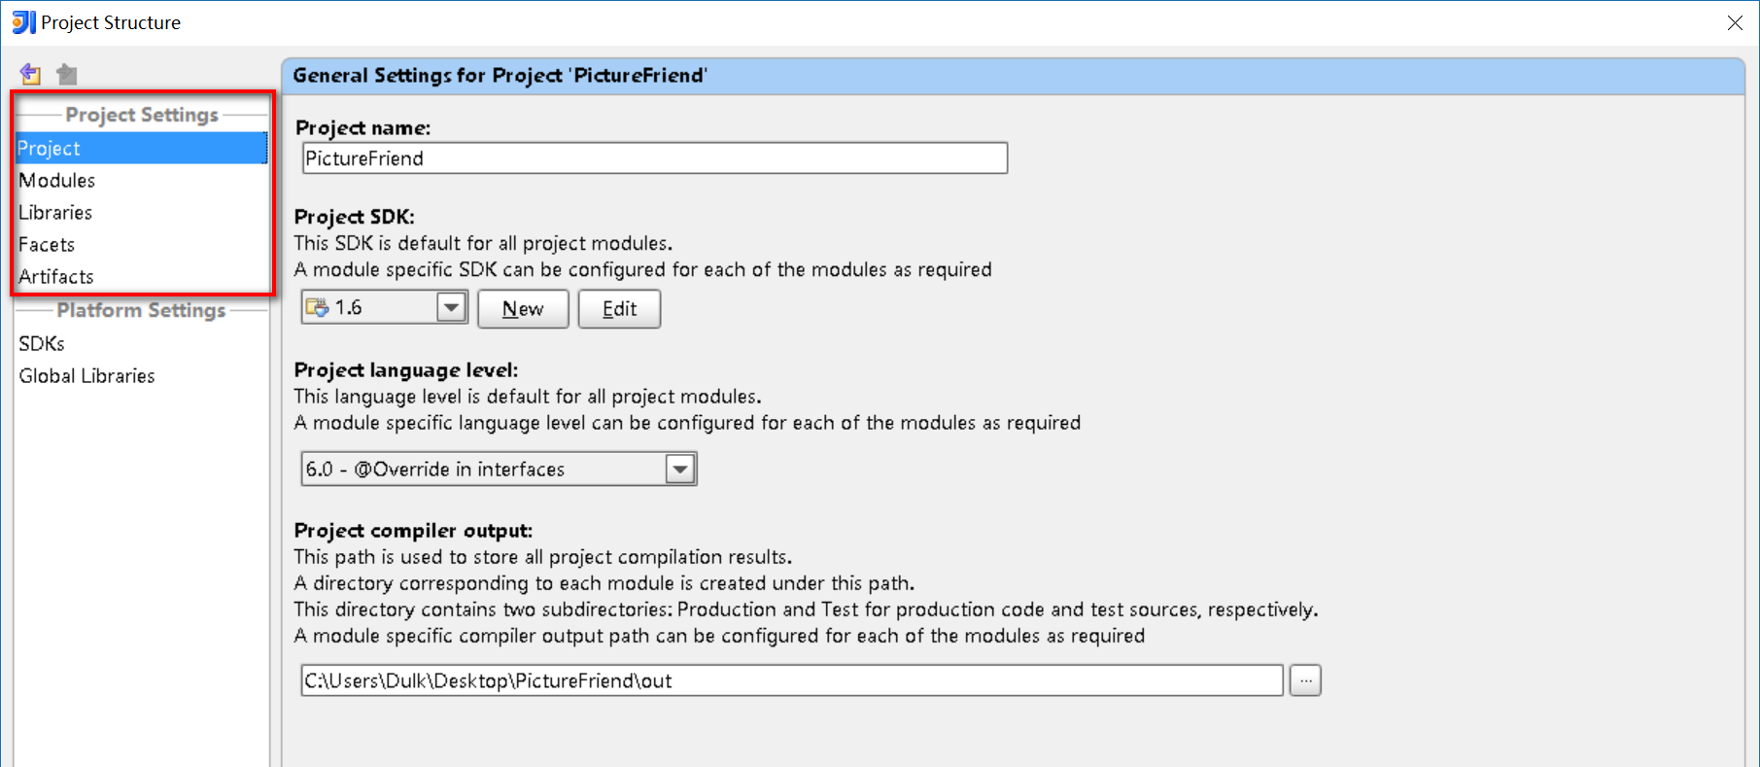
Task: Click the Project name text field
Action: (x=655, y=158)
